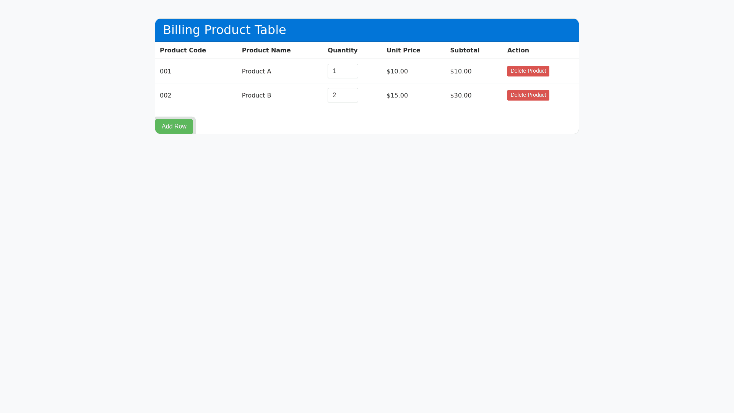Screen dimensions: 734x413
Task: Click the Product A name cell
Action: pyautogui.click(x=257, y=72)
